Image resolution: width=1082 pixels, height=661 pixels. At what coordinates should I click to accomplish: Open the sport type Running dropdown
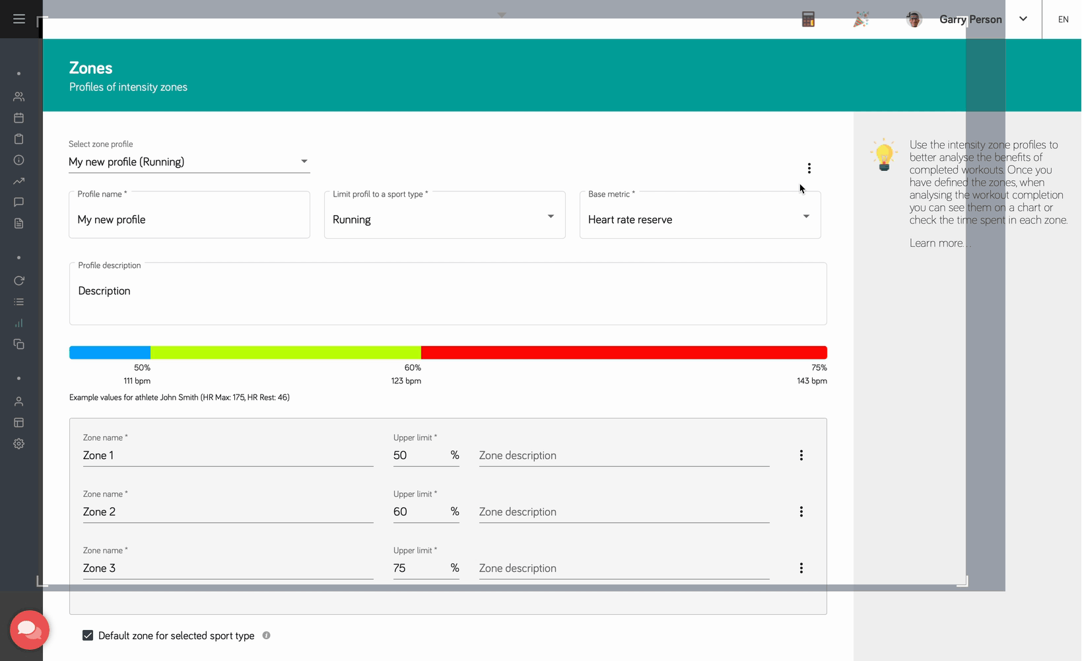(444, 219)
